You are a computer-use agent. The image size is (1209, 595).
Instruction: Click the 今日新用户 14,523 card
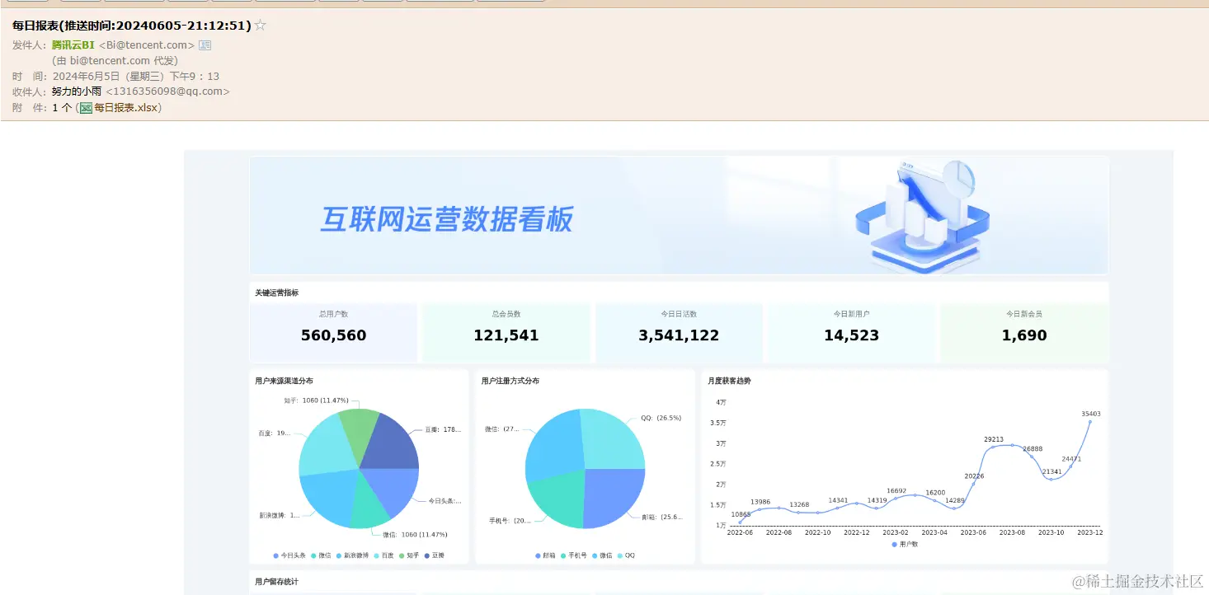point(851,332)
